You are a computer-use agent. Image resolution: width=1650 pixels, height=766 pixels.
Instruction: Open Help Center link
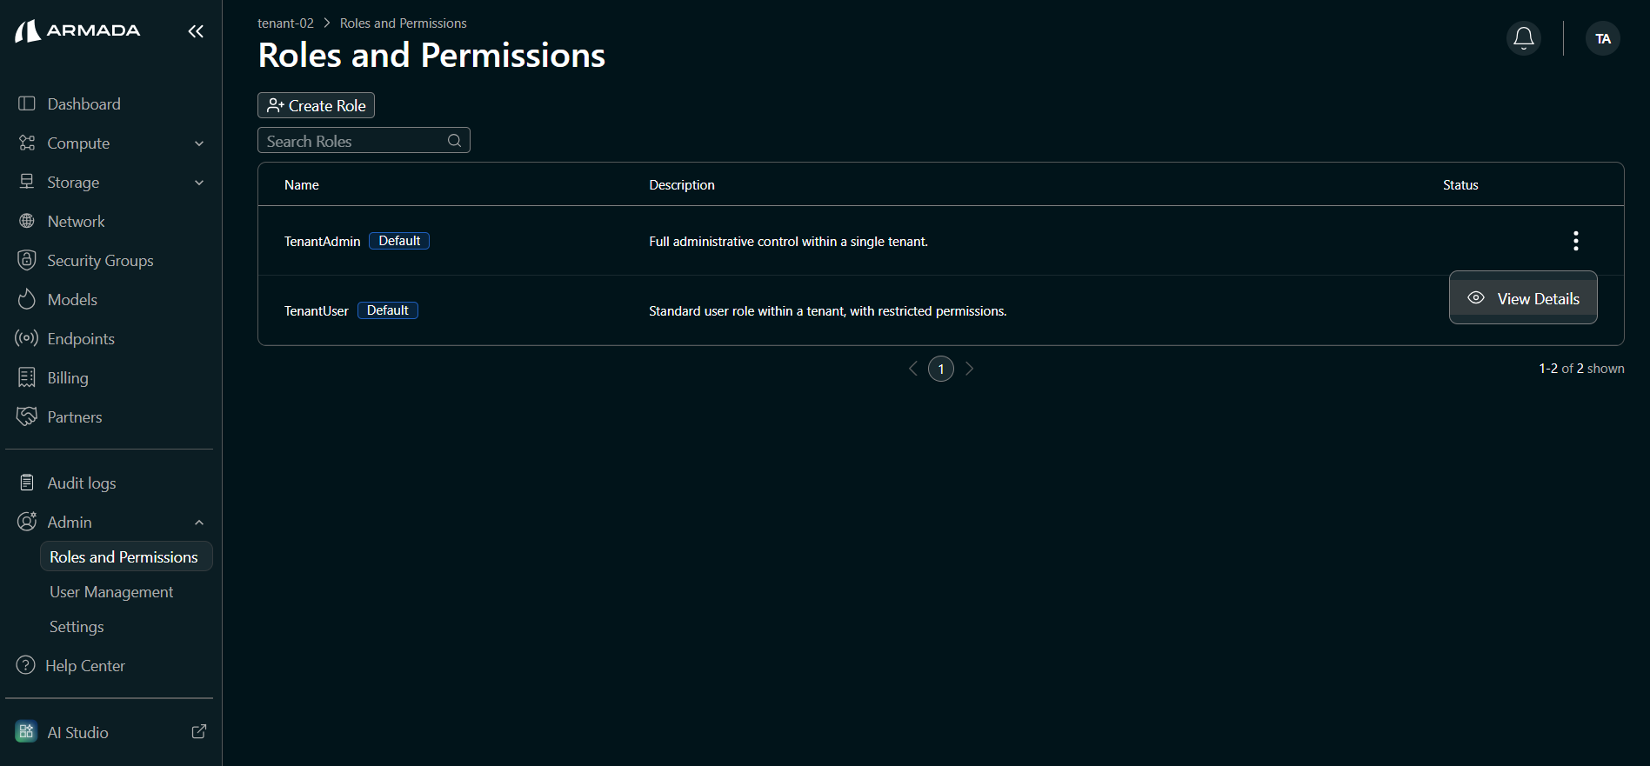[x=85, y=666]
